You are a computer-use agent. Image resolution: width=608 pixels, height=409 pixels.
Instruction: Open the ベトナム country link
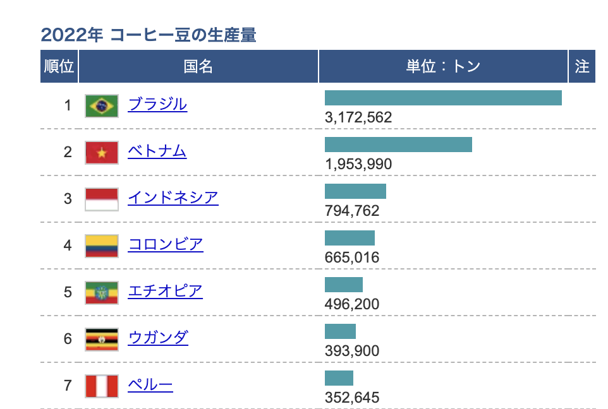pos(157,151)
